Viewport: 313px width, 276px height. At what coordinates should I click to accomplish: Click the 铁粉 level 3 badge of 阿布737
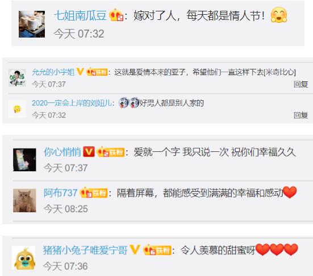[94, 193]
